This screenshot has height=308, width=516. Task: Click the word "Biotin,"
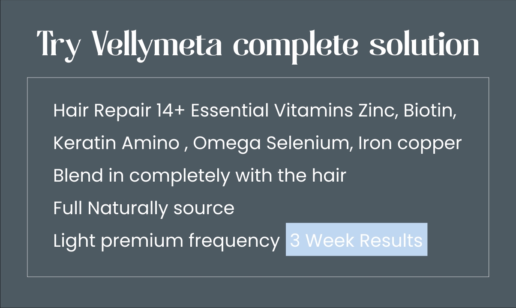[430, 111]
